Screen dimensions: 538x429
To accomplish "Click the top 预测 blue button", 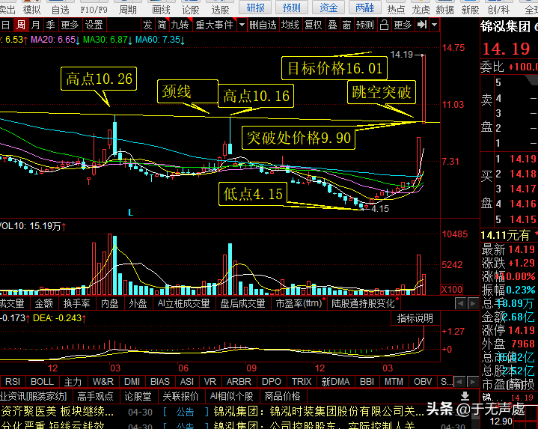I will pos(292,7).
